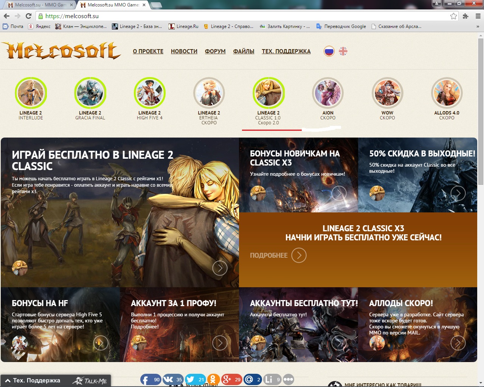
Task: Close the active Melcosoft.su MMO Game tab
Action: pos(144,5)
